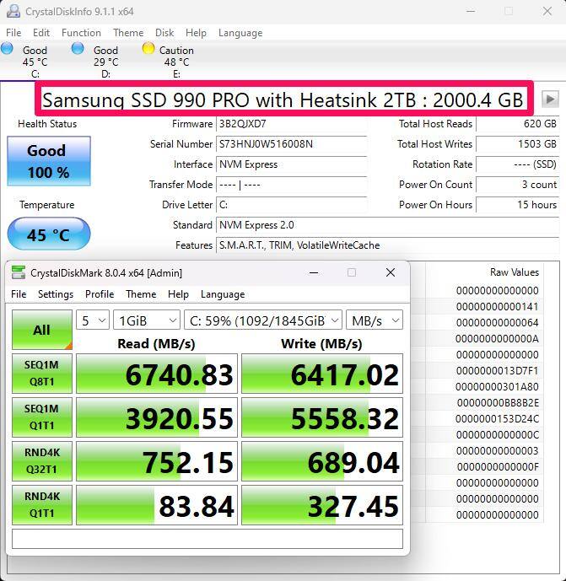Click the empty comment field below the results
This screenshot has height=581, width=566.
point(207,539)
